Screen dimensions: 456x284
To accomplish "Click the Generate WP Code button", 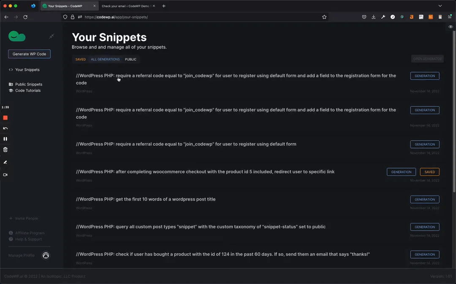I will click(x=29, y=54).
